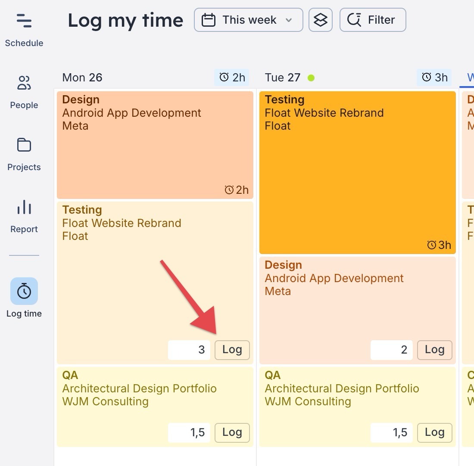The image size is (474, 466).
Task: Click the calendar icon in This week
Action: click(x=209, y=20)
